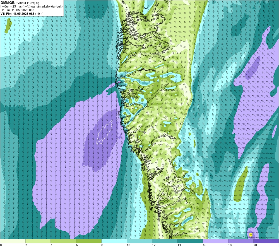The image size is (279, 247).
Task: Click the "VT: Fim. 11.05.2023 06Z (+0 h)" line
Action: click(x=22, y=14)
